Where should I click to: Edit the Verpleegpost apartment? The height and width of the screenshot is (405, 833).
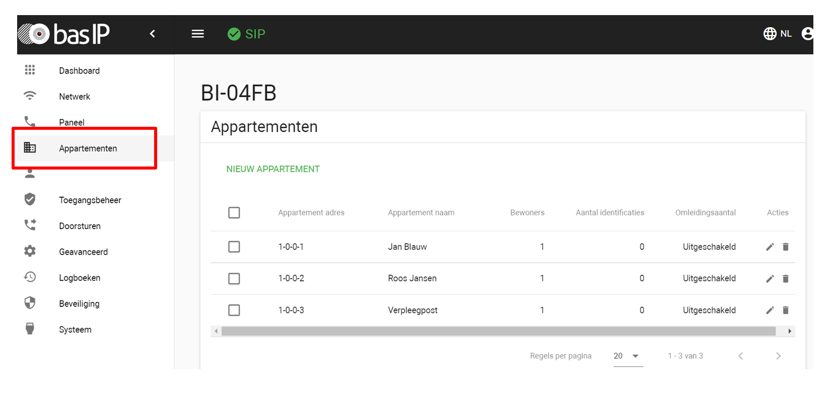coord(770,310)
